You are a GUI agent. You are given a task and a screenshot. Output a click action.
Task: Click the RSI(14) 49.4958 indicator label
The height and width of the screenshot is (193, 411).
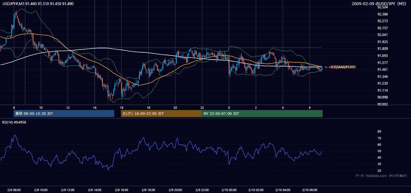pyautogui.click(x=14, y=122)
